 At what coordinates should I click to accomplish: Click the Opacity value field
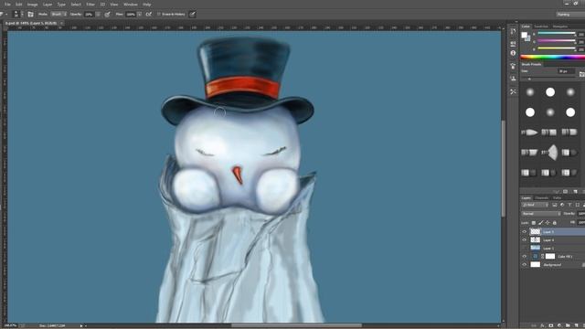click(89, 15)
